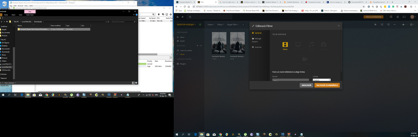Select the Fantastic.Beasts folder in Downloads
This screenshot has width=418, height=137.
coord(54,29)
